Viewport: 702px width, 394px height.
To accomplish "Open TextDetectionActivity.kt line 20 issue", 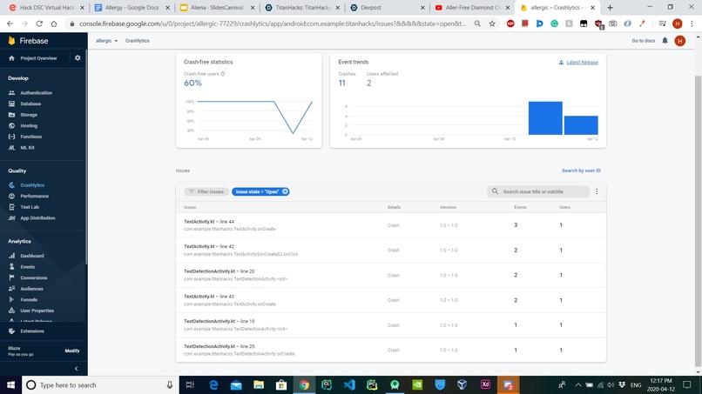I will click(x=391, y=275).
